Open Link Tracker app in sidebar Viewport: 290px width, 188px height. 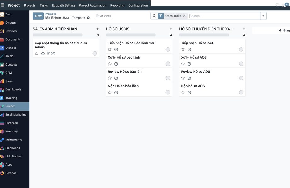pos(14,157)
